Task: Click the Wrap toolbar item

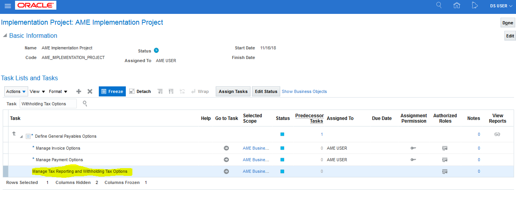Action: pos(200,91)
